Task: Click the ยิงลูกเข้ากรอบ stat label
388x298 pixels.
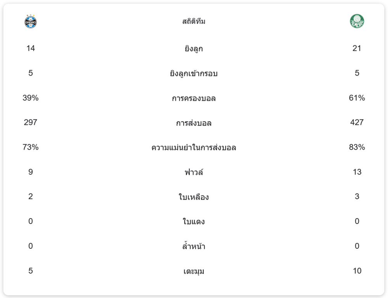Action: click(194, 74)
